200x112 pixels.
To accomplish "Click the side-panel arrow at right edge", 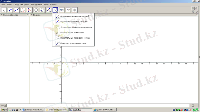I will point(199,57).
